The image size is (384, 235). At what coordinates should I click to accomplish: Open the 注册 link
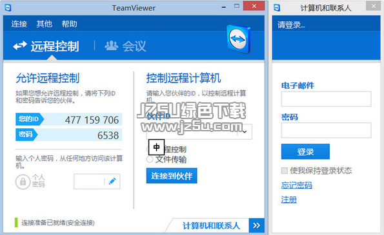(289, 200)
